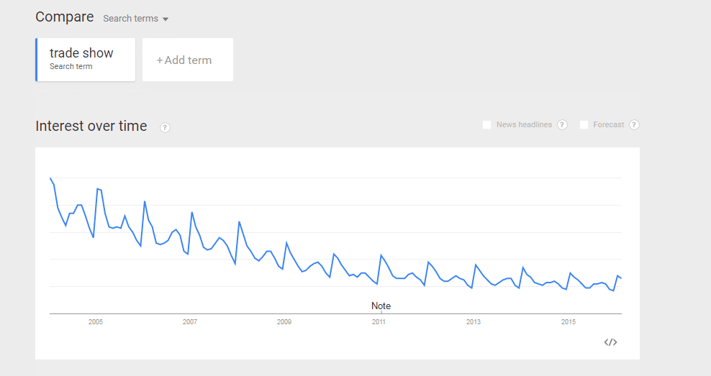The height and width of the screenshot is (376, 711).
Task: Click the 2013 label on the axis
Action: tap(474, 321)
